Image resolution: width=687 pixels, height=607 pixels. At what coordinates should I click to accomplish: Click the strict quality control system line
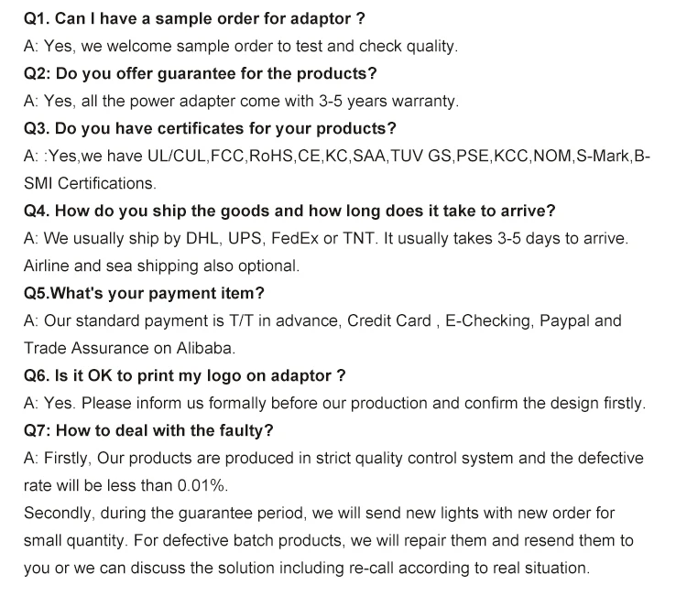333,458
